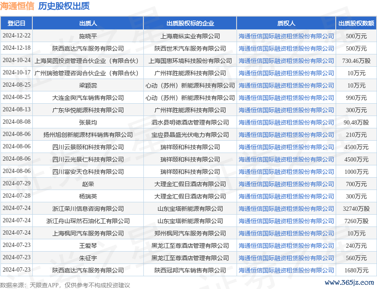Open 质权人 link in 赵荣 row
Screen dimensions: 377x289
point(286,184)
